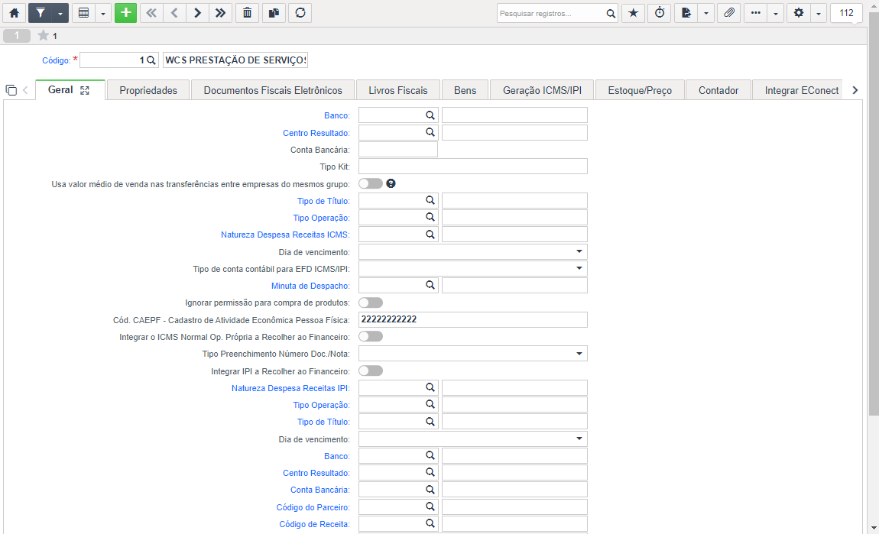Refresh the record
This screenshot has height=534, width=879.
click(300, 13)
